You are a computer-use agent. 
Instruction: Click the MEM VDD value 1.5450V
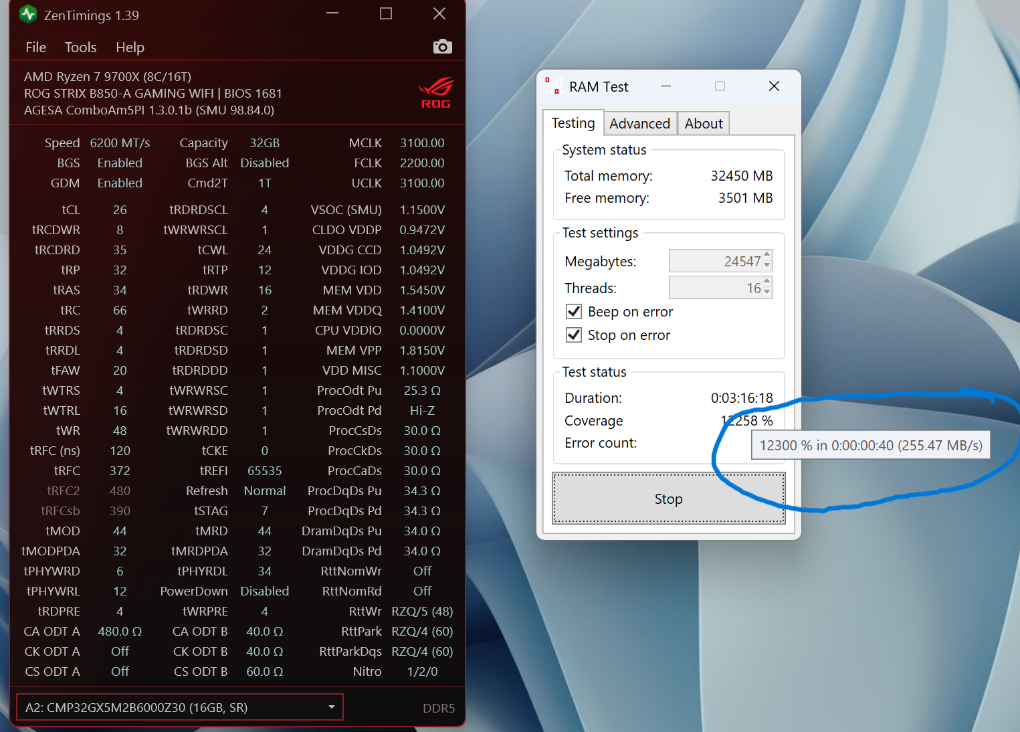tap(422, 290)
